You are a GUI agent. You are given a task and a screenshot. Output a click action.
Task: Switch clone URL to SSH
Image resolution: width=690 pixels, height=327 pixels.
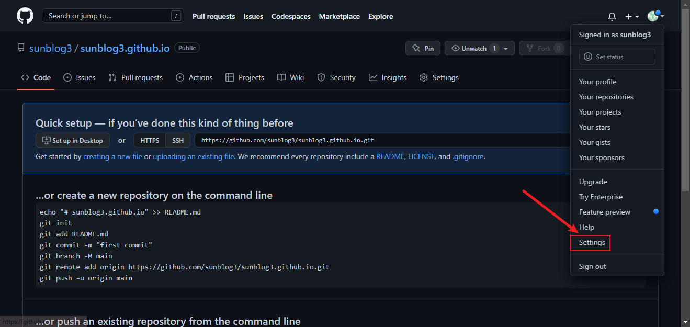[178, 140]
